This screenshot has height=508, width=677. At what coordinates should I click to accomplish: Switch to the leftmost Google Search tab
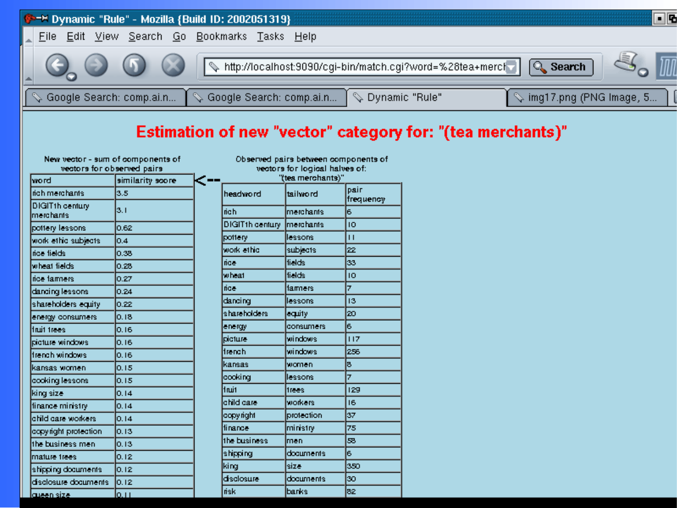click(x=105, y=97)
